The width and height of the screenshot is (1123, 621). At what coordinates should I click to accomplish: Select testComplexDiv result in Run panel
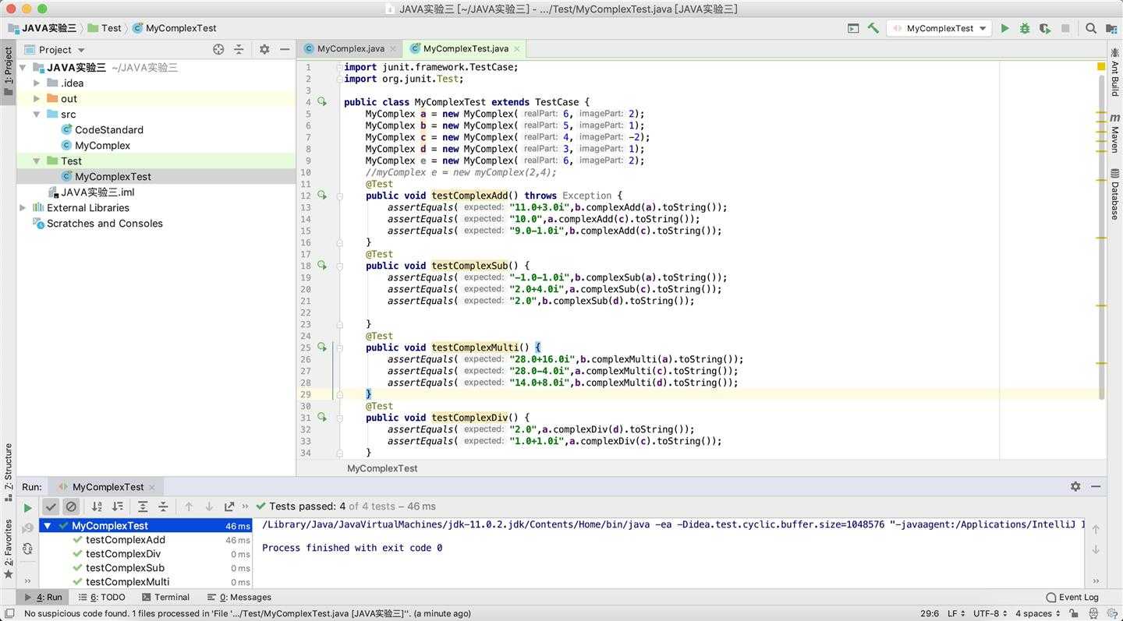pyautogui.click(x=123, y=554)
